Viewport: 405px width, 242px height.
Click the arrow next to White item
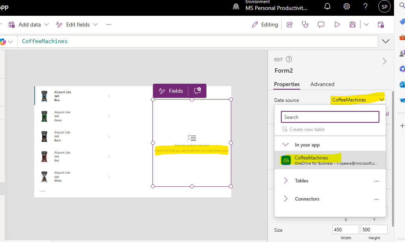click(109, 177)
